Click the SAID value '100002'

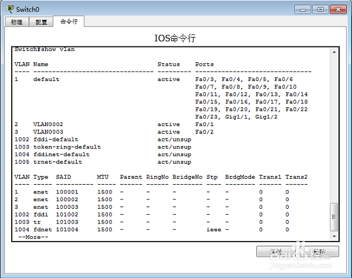coord(67,199)
